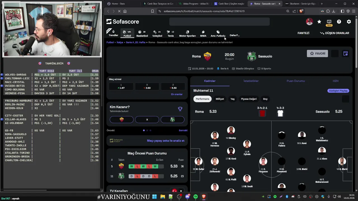Click the Sofascore logo
The width and height of the screenshot is (358, 201).
tap(123, 21)
